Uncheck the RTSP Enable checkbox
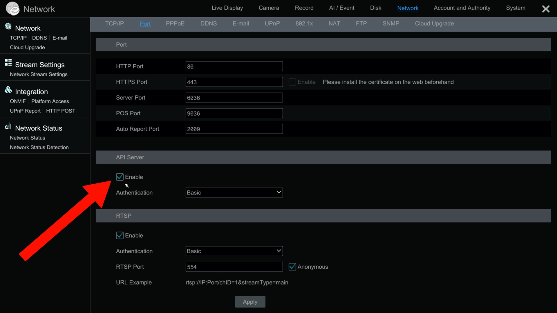557x313 pixels. [x=120, y=235]
